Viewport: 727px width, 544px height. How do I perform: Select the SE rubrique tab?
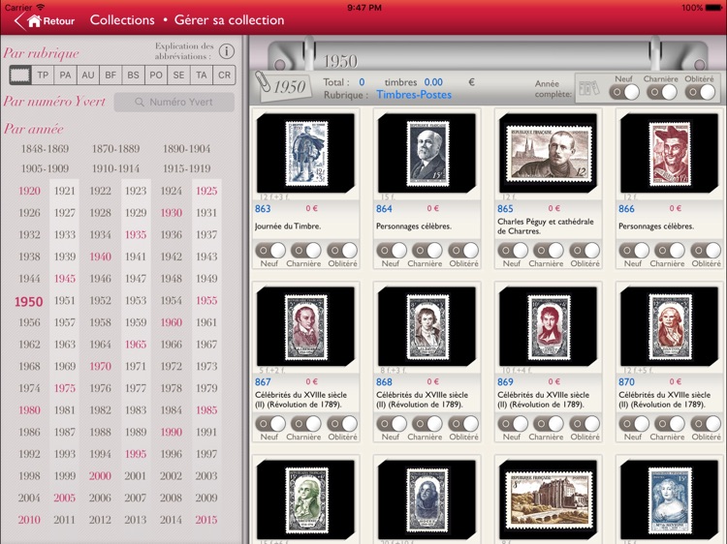click(x=178, y=75)
